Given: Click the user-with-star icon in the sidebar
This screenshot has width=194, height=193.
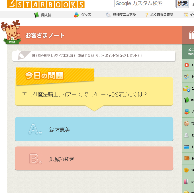Looking at the screenshot, I should pos(187,77).
